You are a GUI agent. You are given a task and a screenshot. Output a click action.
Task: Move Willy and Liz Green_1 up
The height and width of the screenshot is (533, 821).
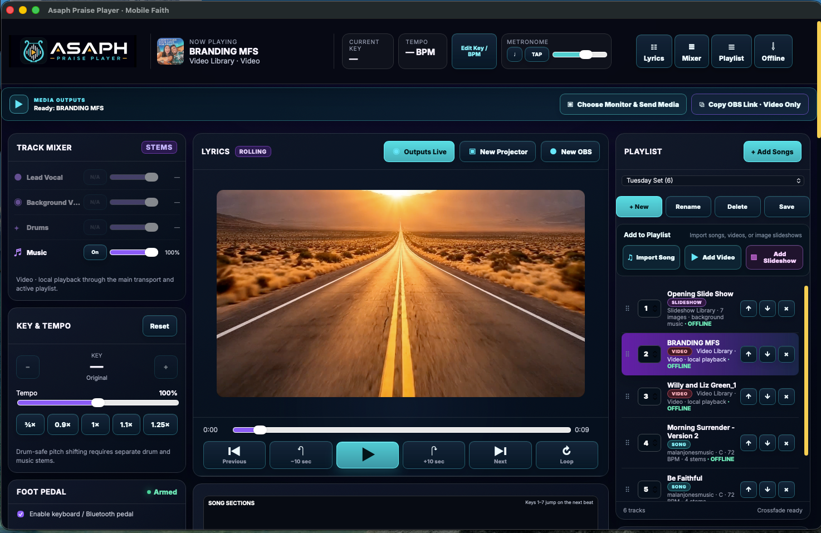pyautogui.click(x=749, y=397)
